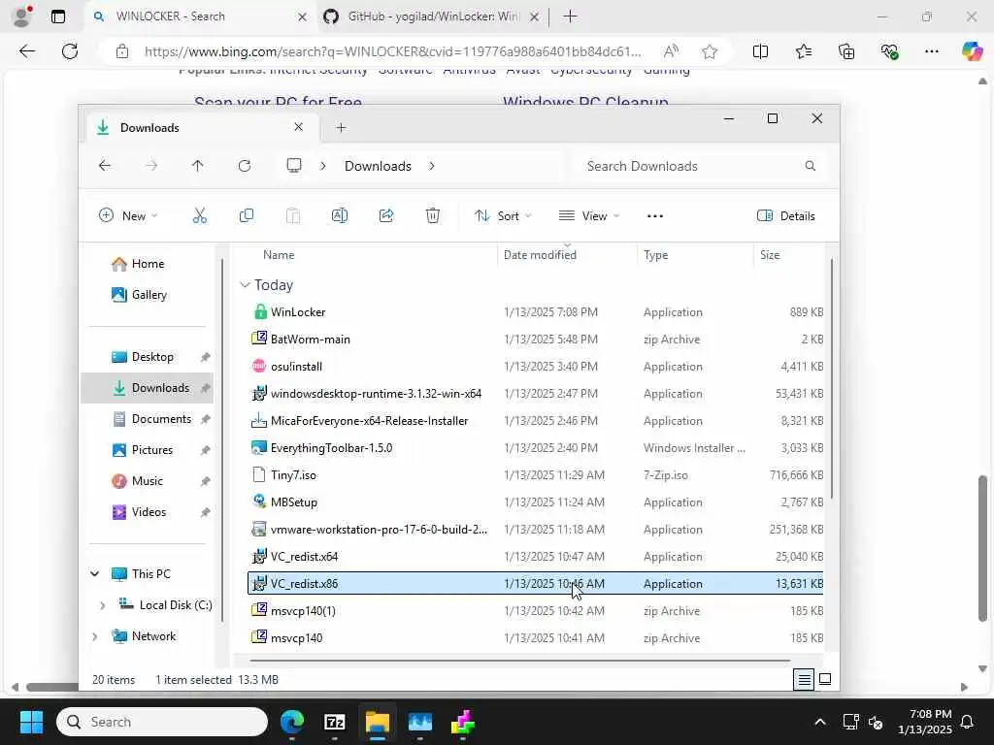
Task: Click the Delete trash icon in Explorer
Action: [x=433, y=216]
